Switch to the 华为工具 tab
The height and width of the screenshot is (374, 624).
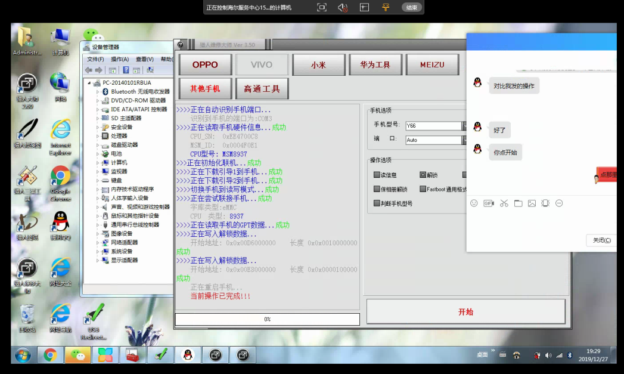(x=375, y=64)
